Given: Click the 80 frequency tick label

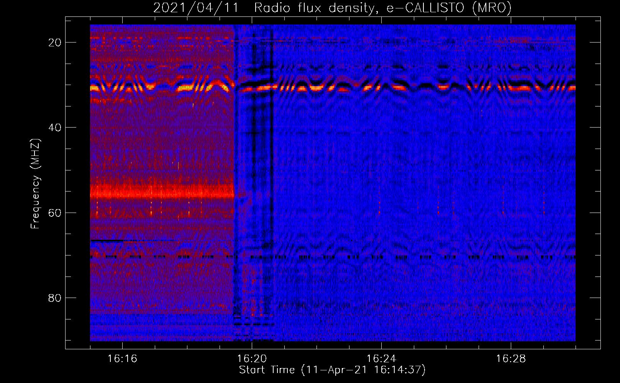Looking at the screenshot, I should click(x=55, y=298).
